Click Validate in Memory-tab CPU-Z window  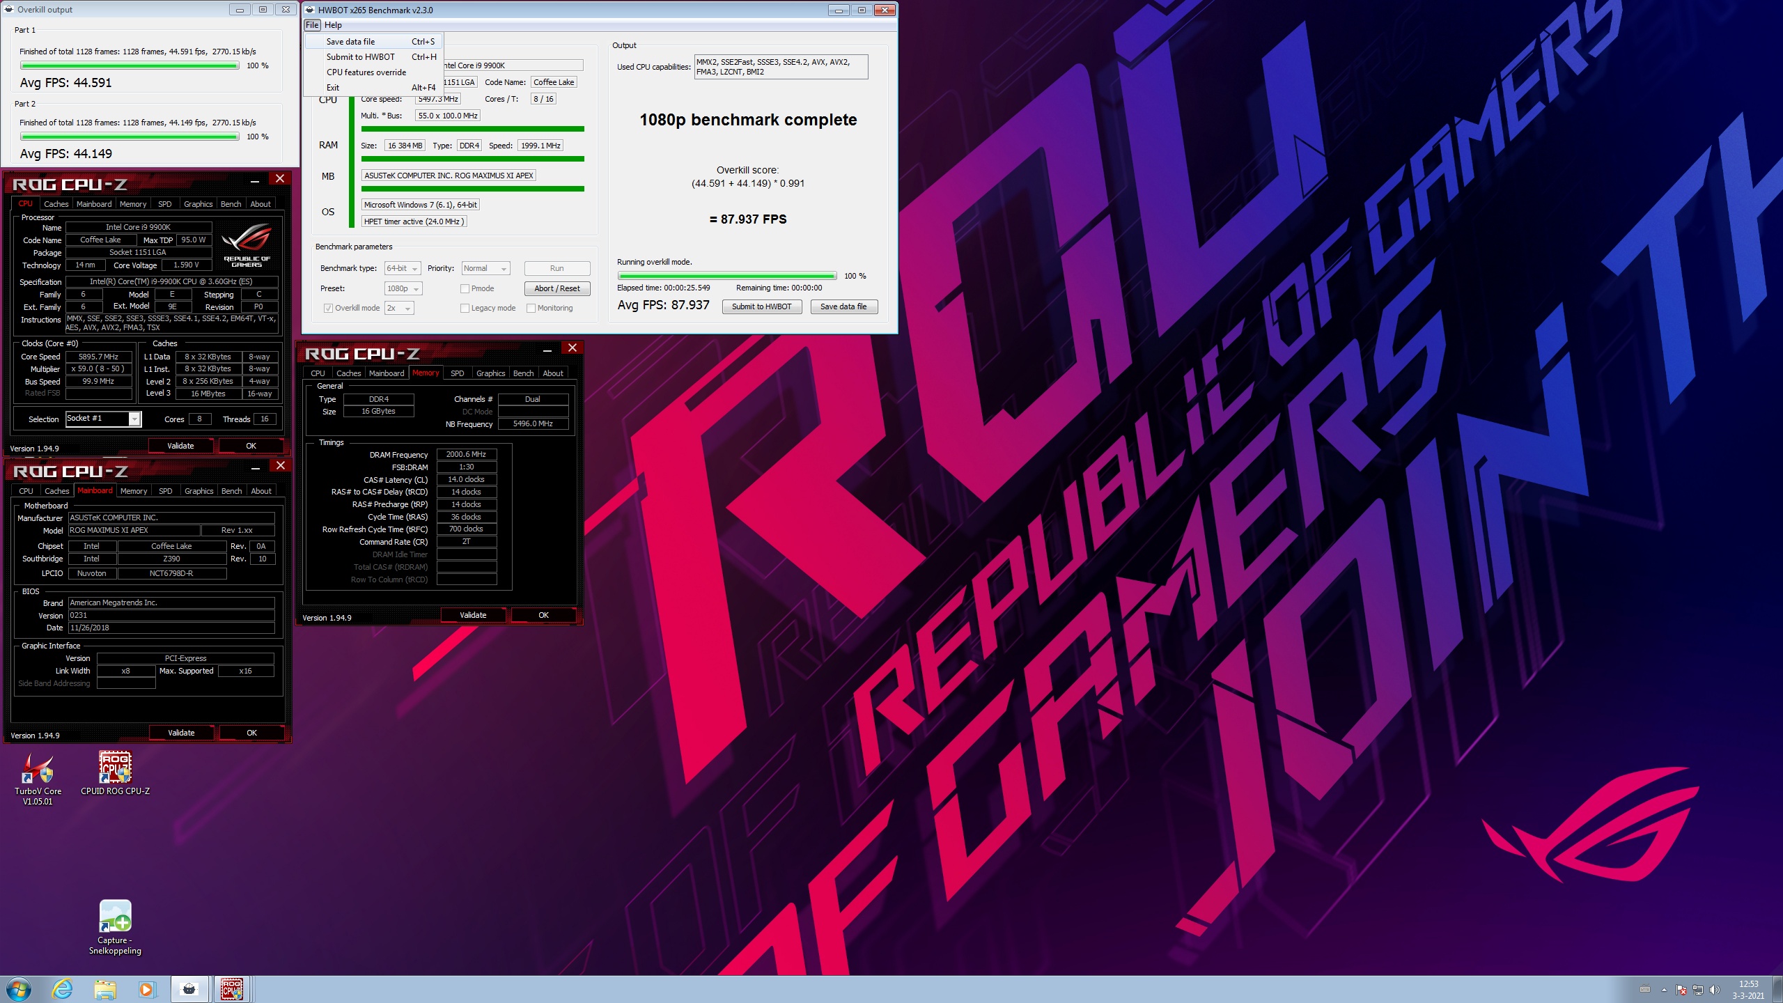pyautogui.click(x=474, y=615)
